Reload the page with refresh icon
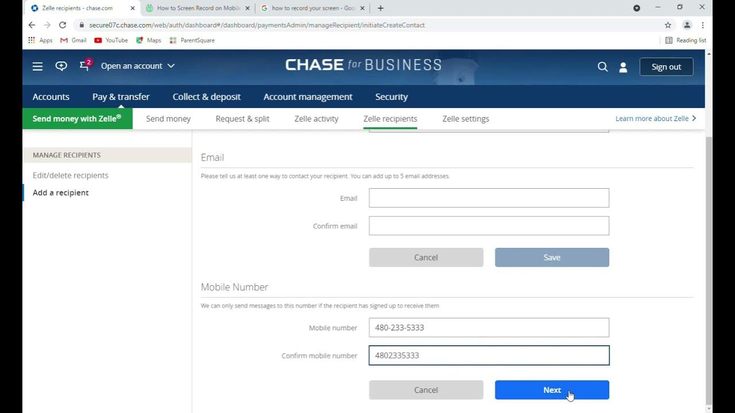The height and width of the screenshot is (413, 735). click(x=63, y=25)
